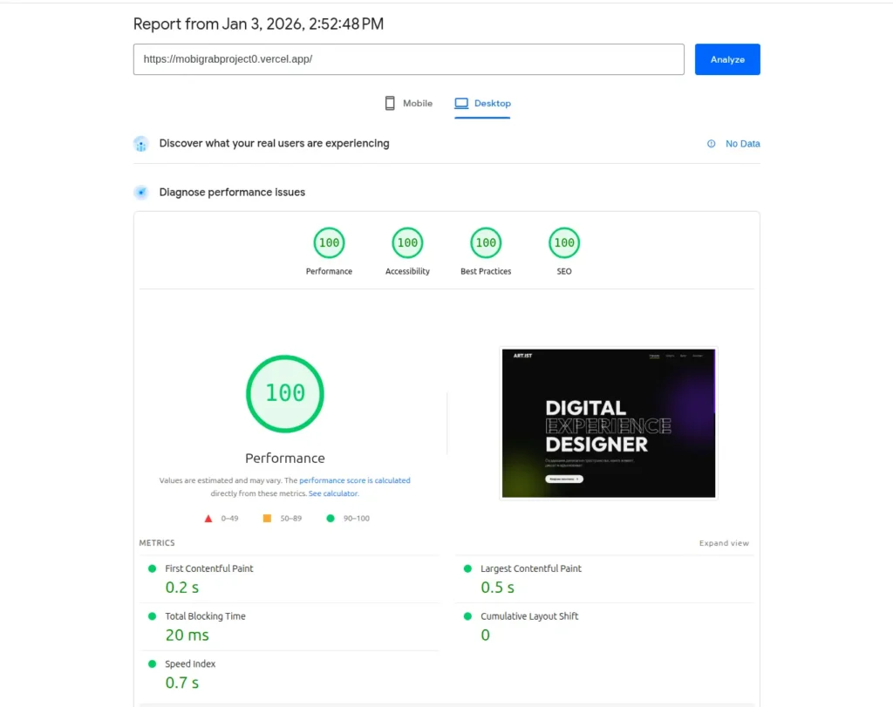Image resolution: width=893 pixels, height=707 pixels.
Task: Select the Performance score gauge
Action: pyautogui.click(x=329, y=242)
